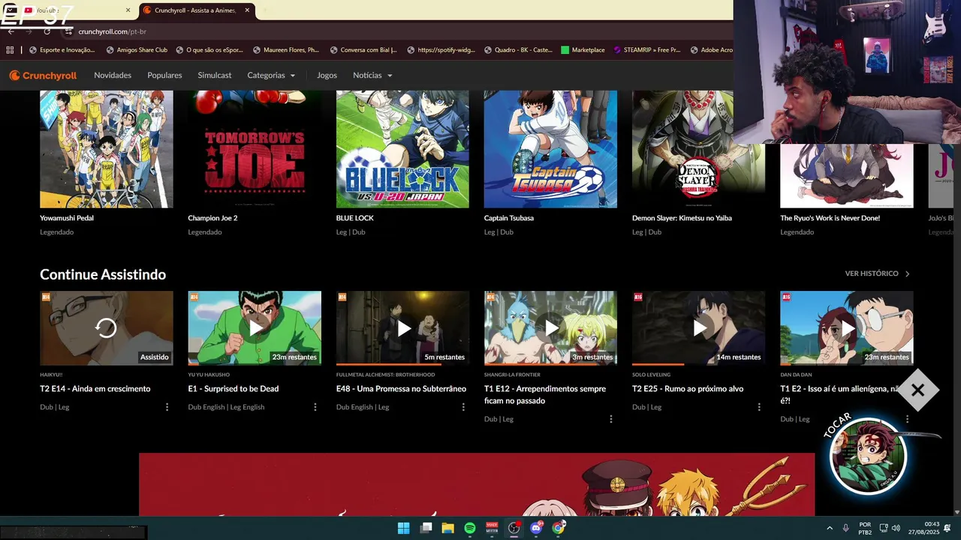This screenshot has width=961, height=540.
Task: Show hidden system tray icons
Action: tap(830, 528)
